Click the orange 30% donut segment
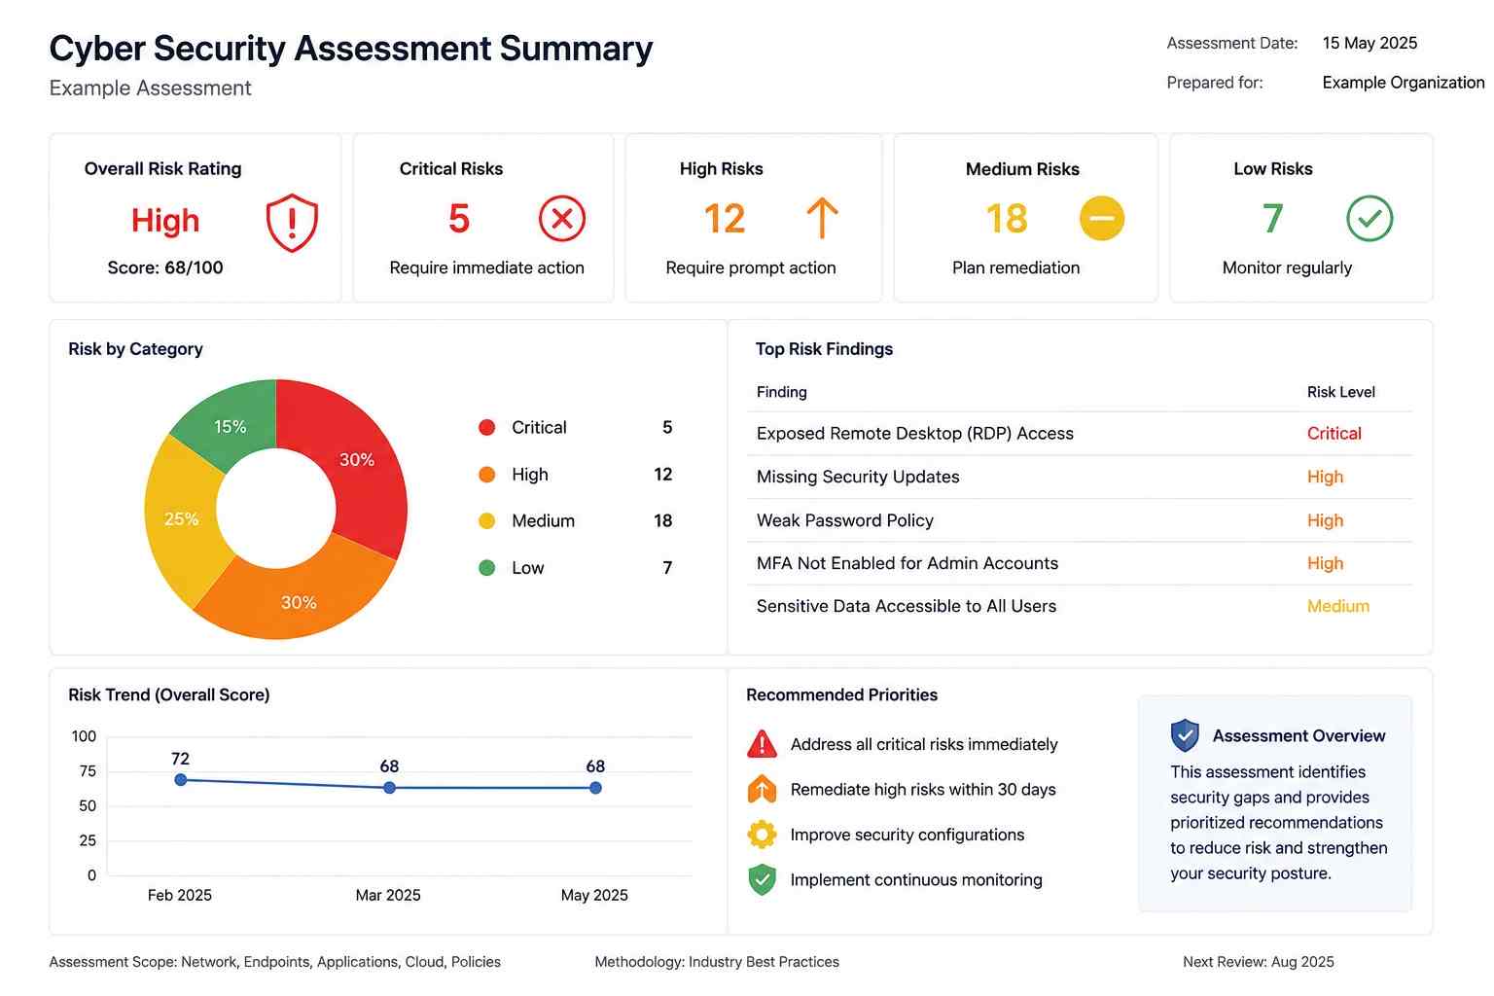The width and height of the screenshot is (1494, 996). pos(299,602)
